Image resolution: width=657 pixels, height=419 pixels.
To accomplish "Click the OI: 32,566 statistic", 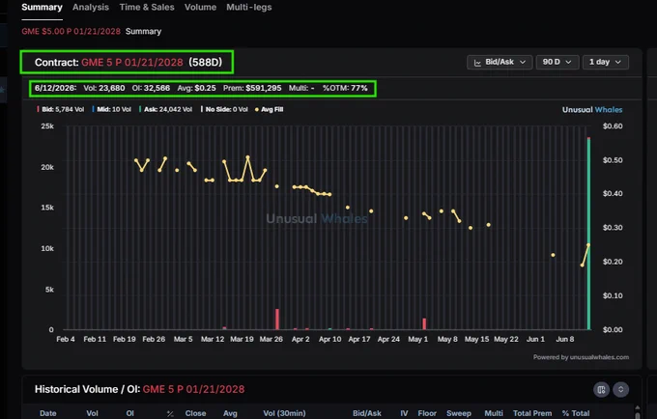I will tap(151, 88).
